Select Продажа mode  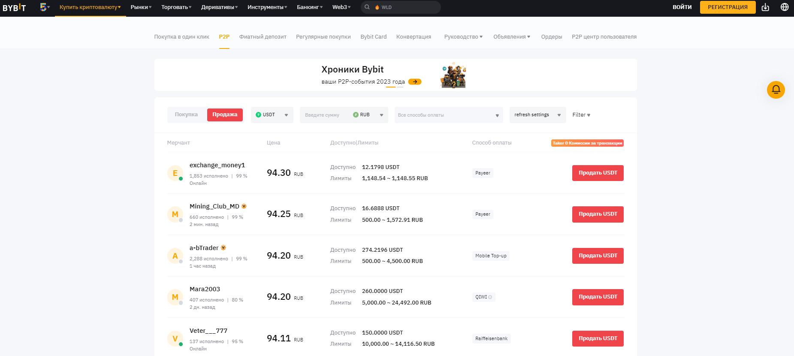(225, 115)
